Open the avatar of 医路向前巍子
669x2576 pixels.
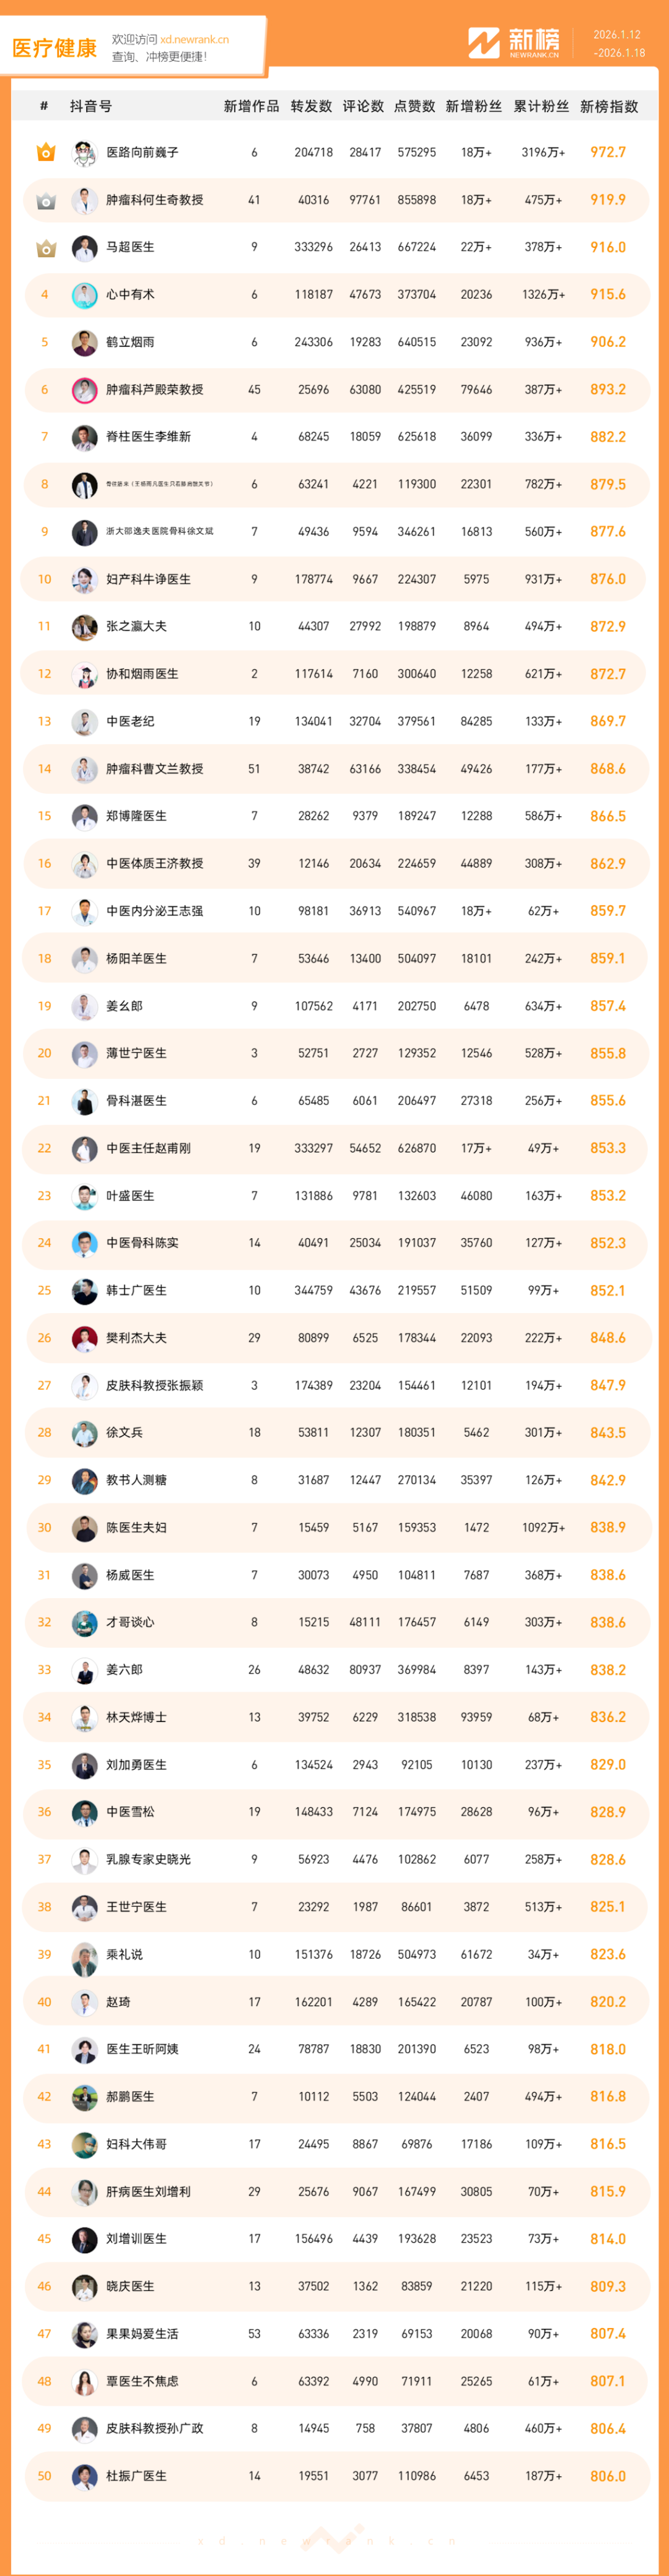point(84,153)
